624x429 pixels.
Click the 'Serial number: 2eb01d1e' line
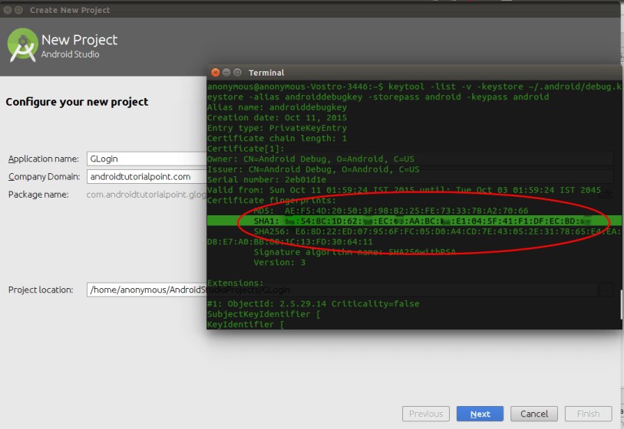coord(266,179)
